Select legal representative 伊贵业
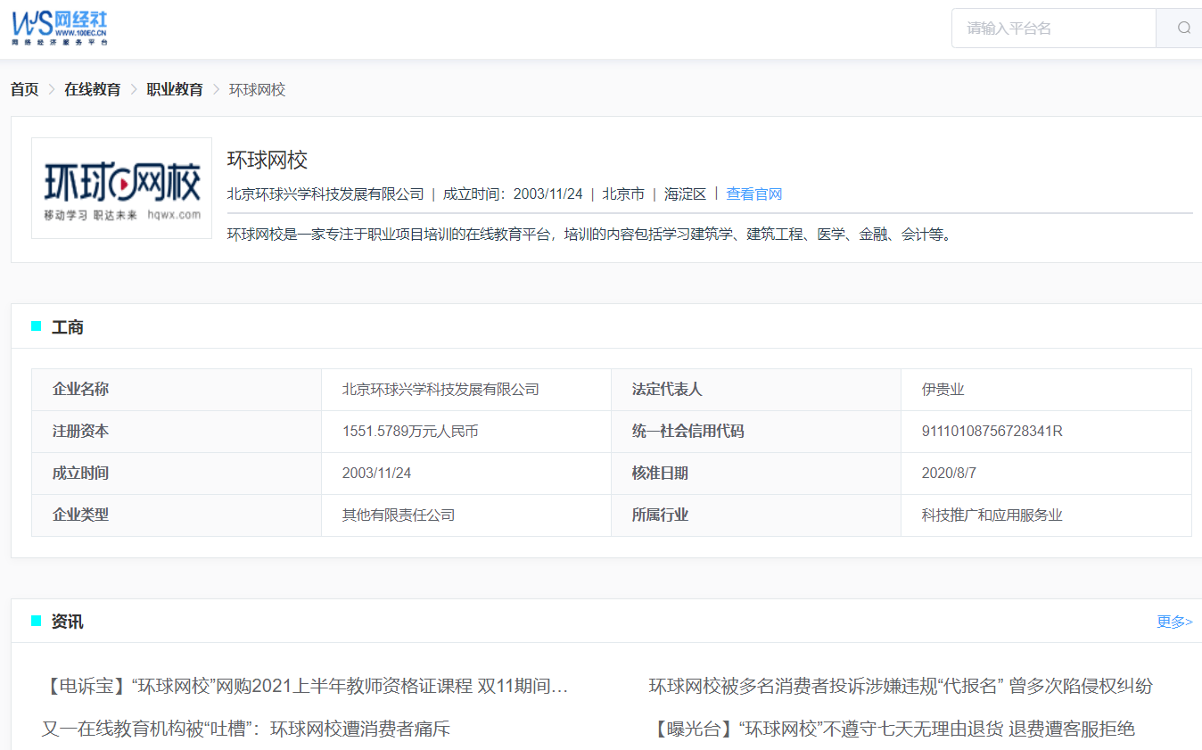The image size is (1202, 750). coord(943,390)
